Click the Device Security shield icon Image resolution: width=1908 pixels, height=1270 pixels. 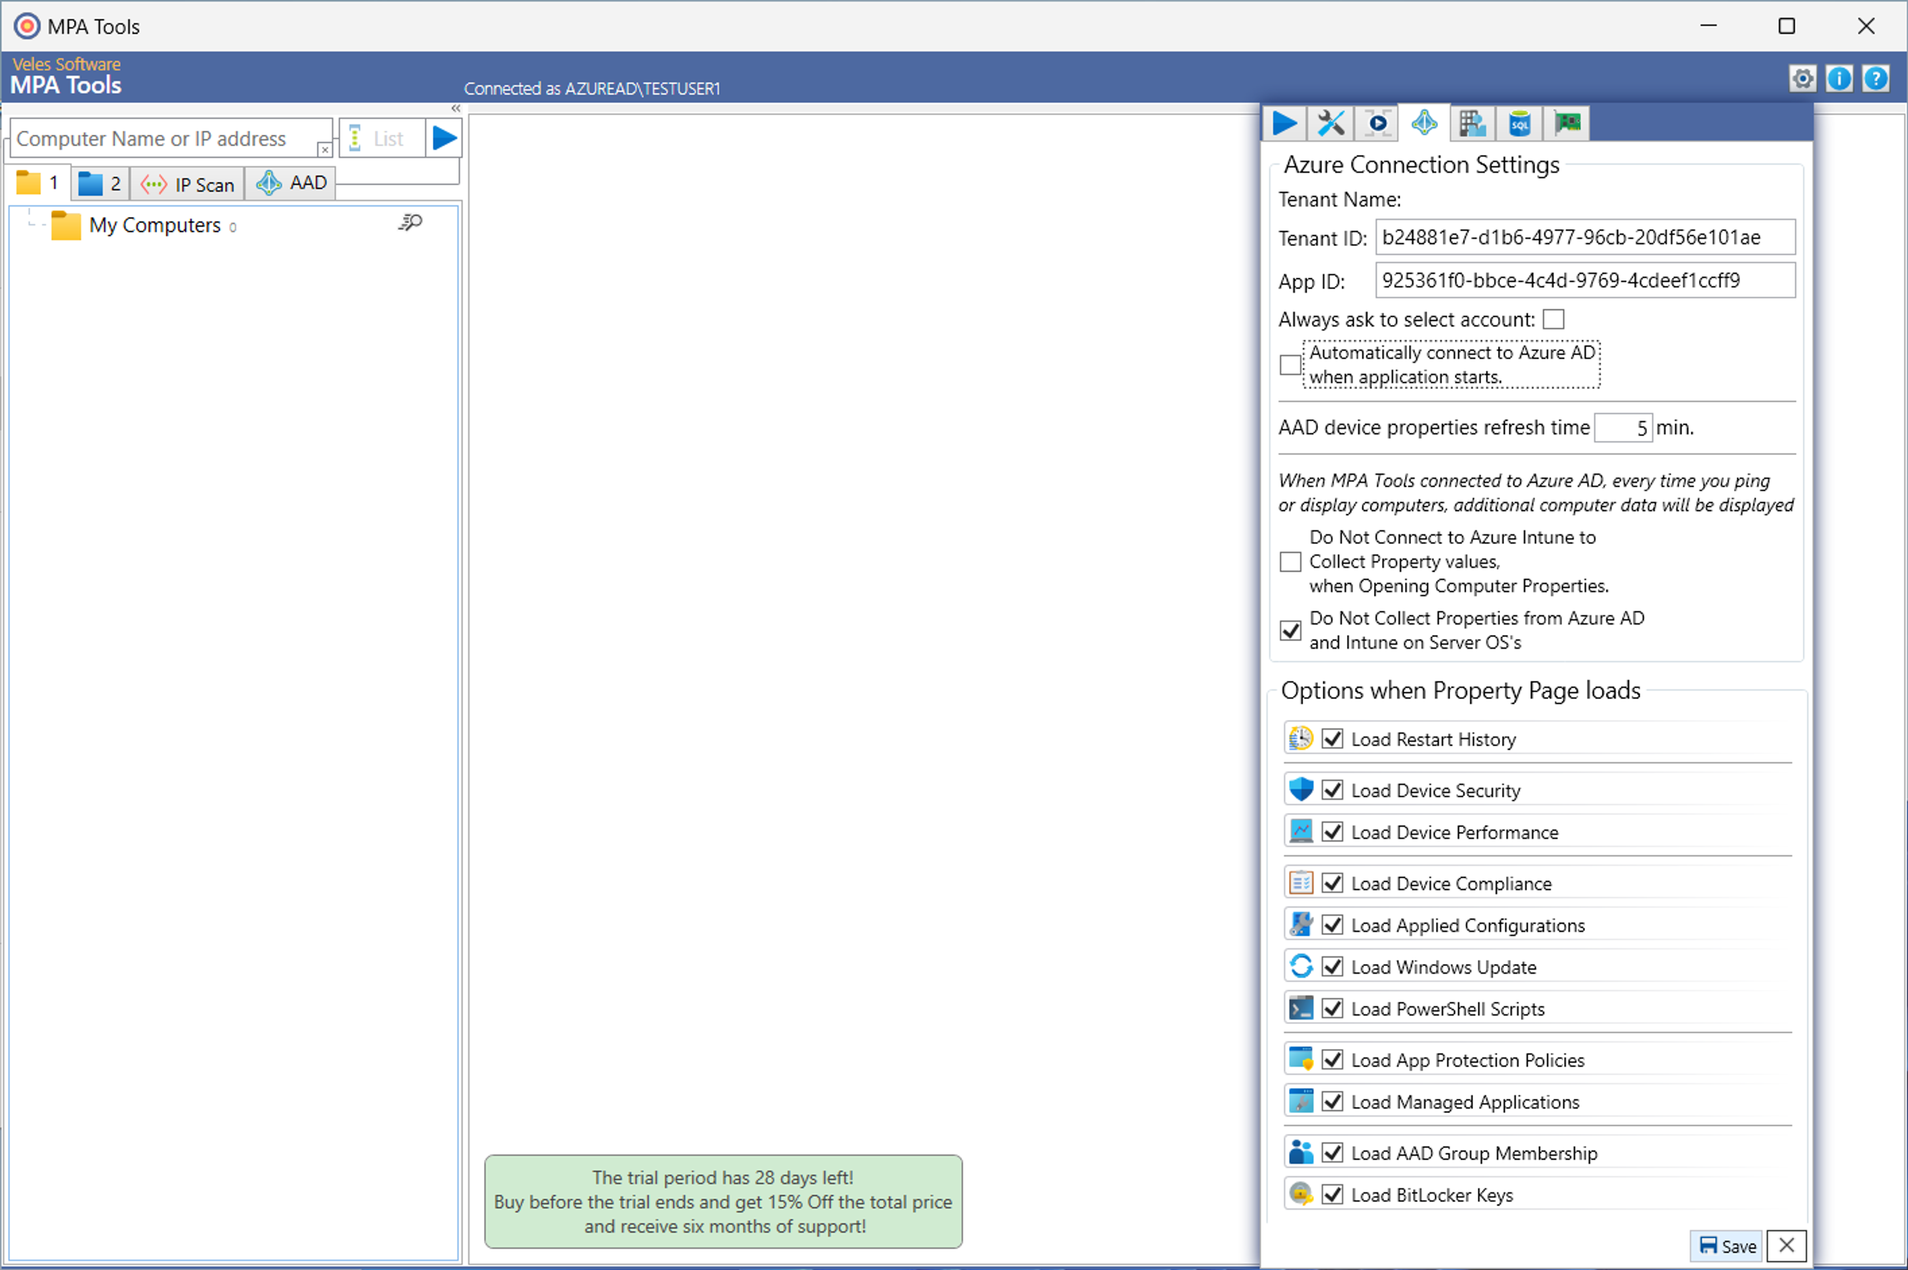[x=1301, y=790]
